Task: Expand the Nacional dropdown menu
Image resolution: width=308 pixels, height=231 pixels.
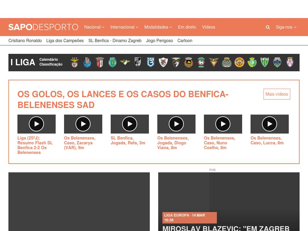Action: coord(94,27)
